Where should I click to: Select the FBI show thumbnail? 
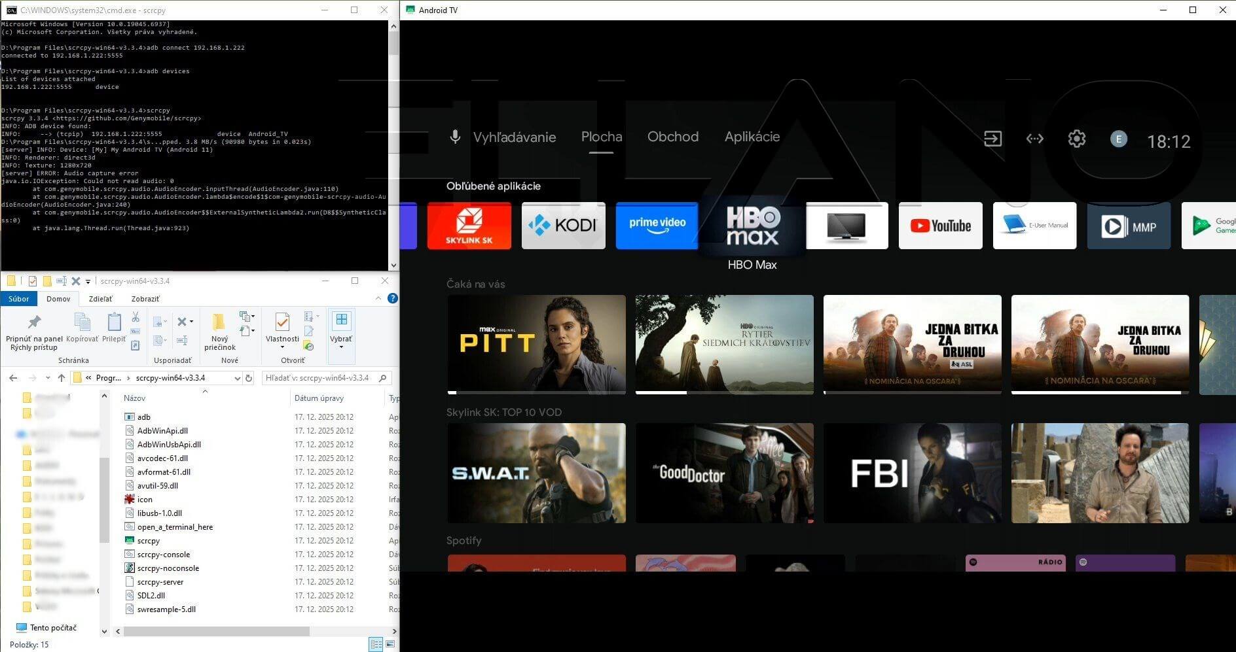912,473
